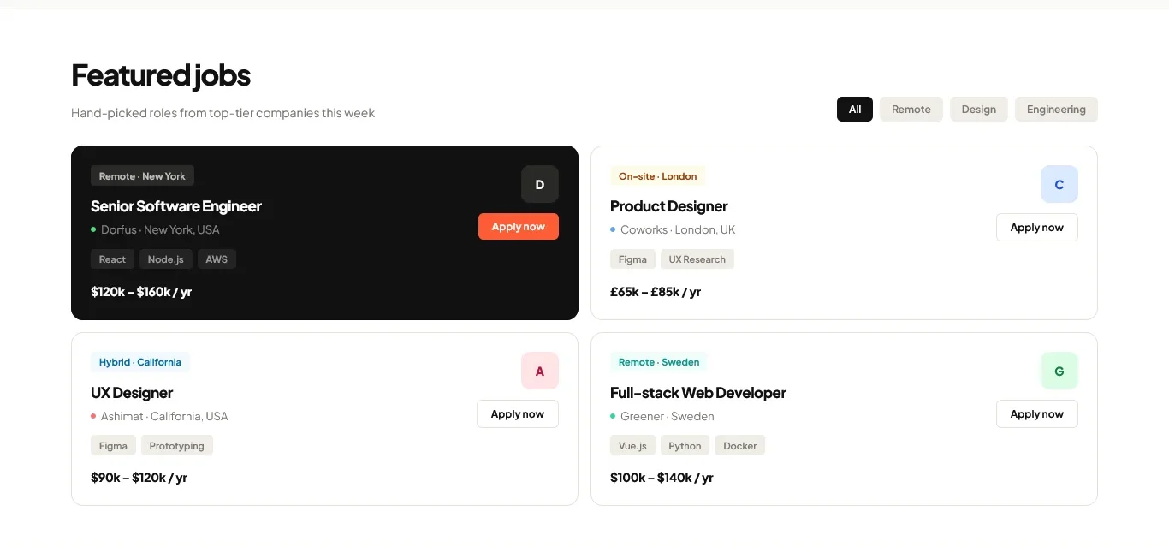Click the Dorfus company logo letter D
This screenshot has width=1169, height=547.
539,184
